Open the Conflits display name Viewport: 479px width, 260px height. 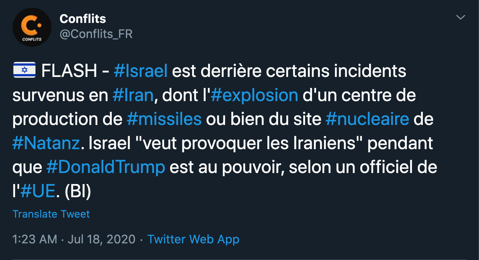click(x=83, y=19)
